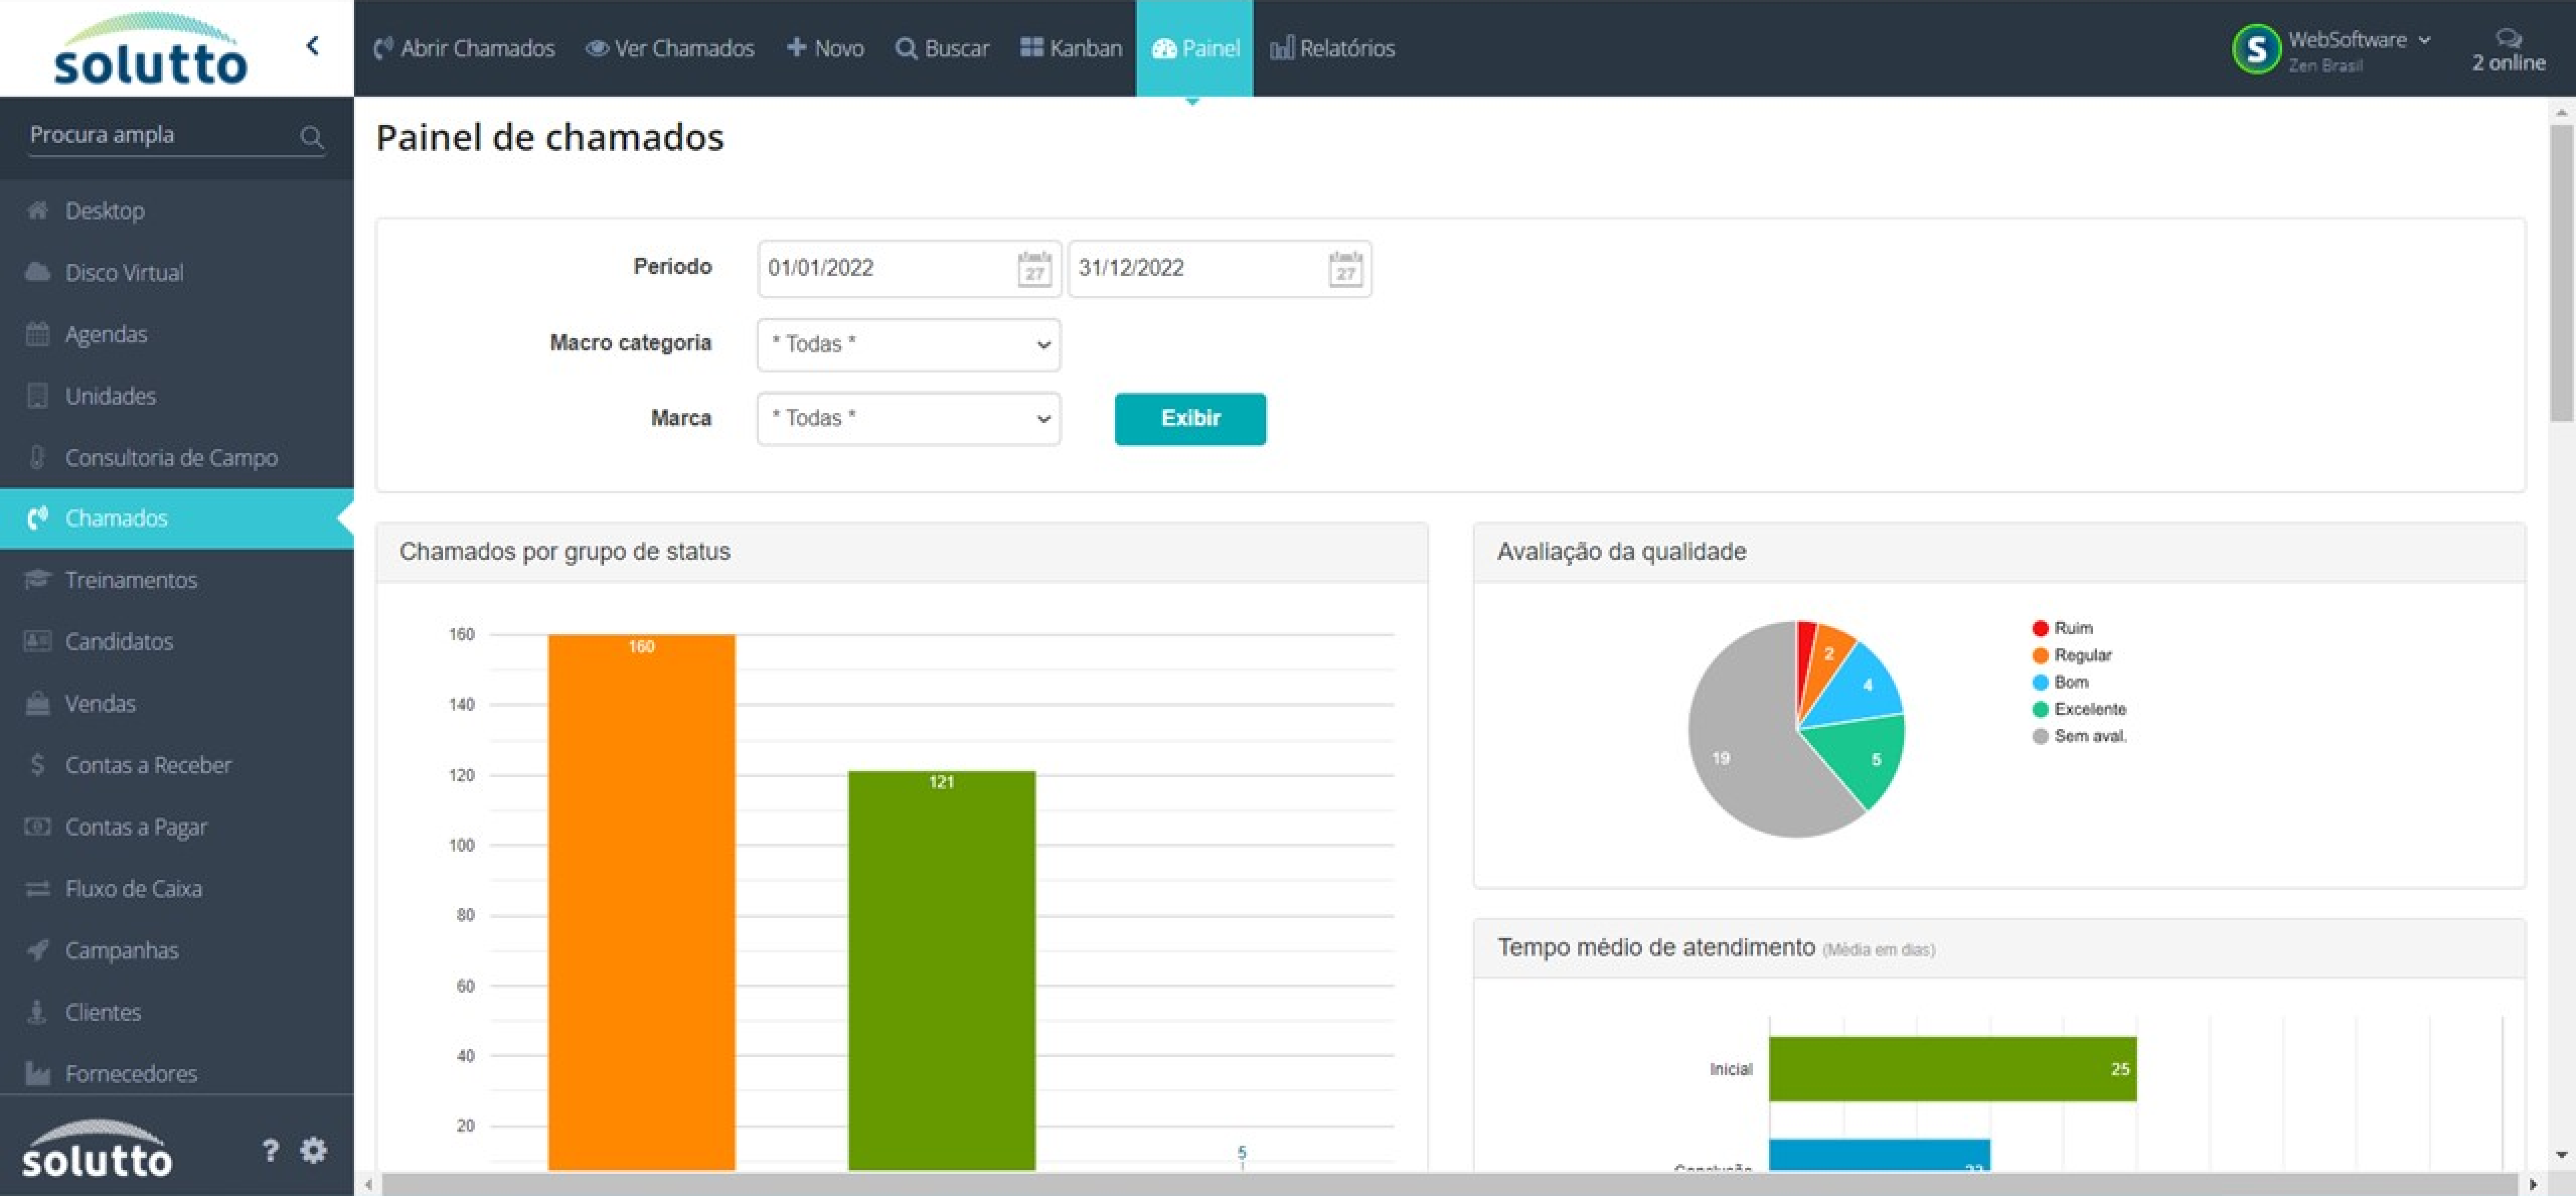Switch to Kanban view

1071,48
